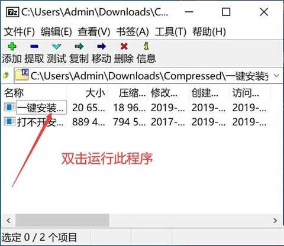Open the address path dropdown arrow
This screenshot has width=284, height=246.
coord(276,76)
